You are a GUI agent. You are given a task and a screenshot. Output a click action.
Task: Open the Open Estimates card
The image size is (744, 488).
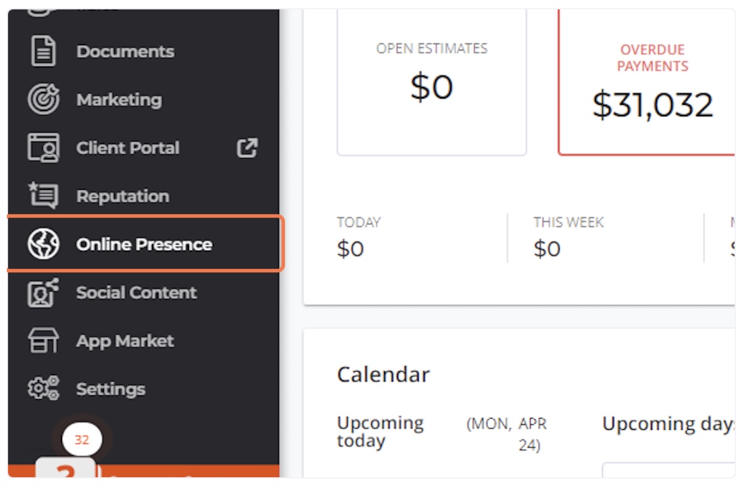coord(432,82)
